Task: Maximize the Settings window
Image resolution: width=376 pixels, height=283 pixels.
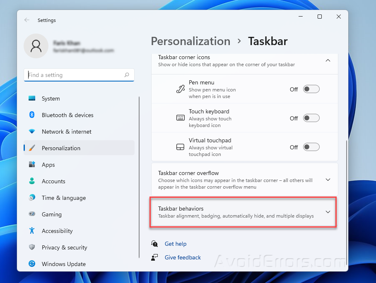Action: [320, 17]
